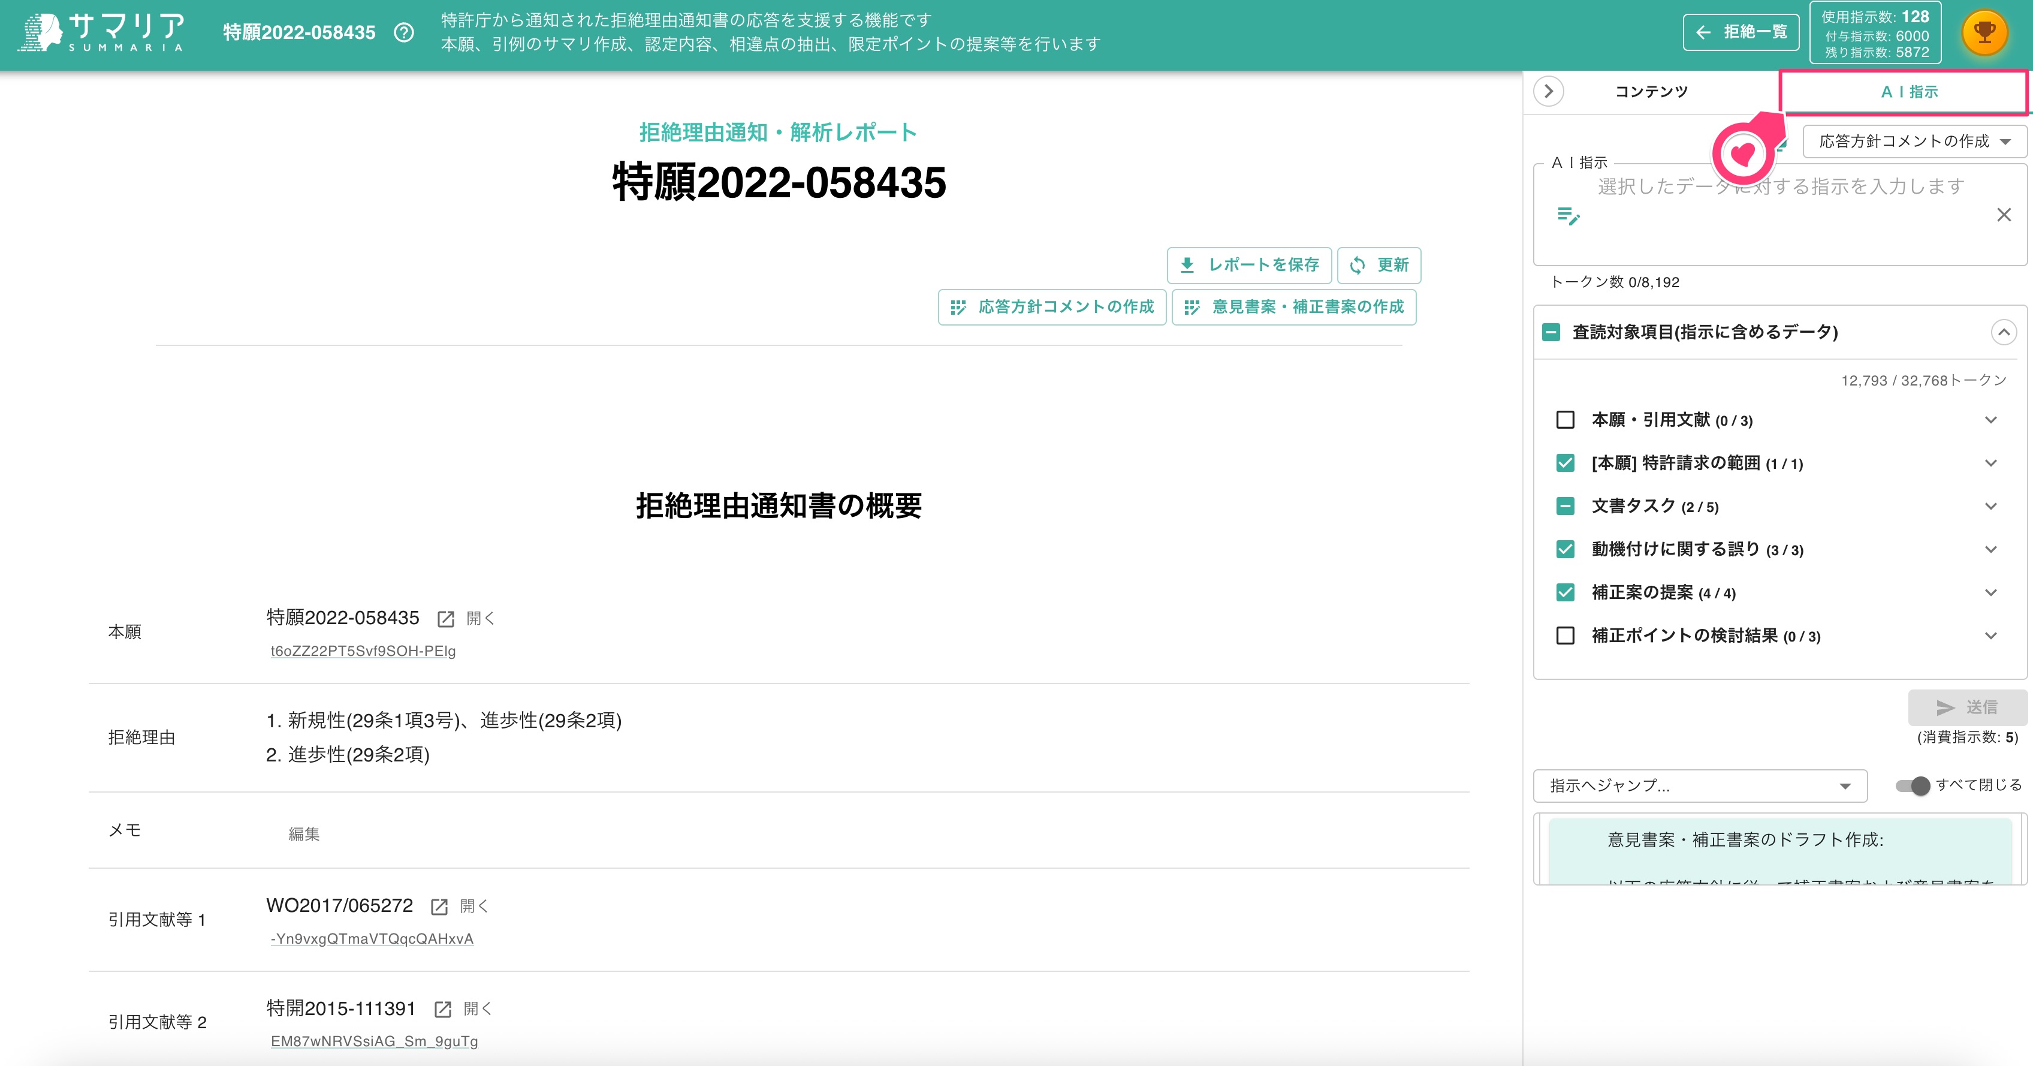Click the Summaria logo
This screenshot has height=1066, width=2033.
102,32
